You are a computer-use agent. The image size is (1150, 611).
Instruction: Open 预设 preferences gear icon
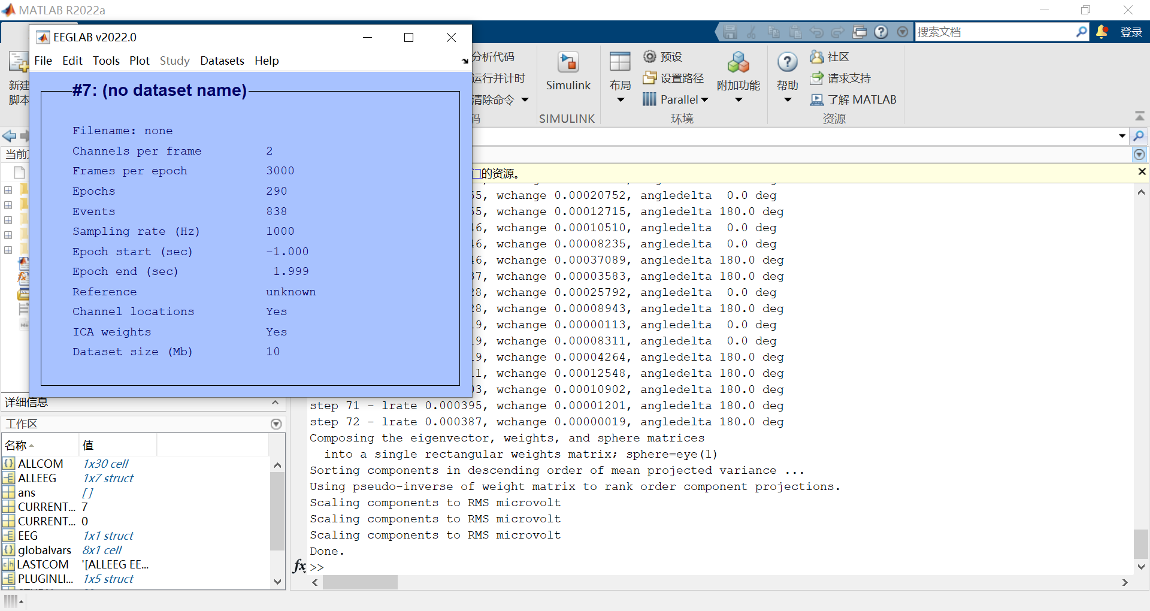(x=650, y=56)
